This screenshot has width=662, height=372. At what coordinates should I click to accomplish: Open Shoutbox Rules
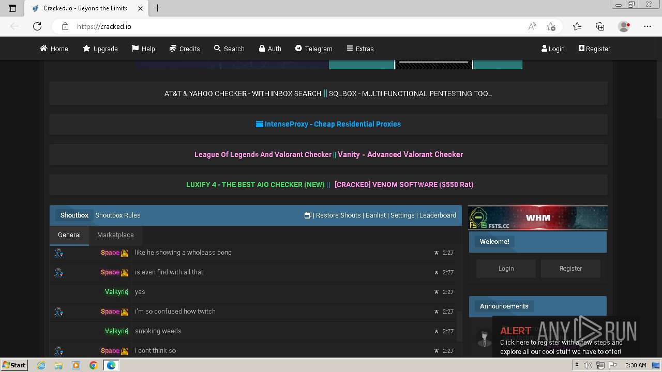click(x=118, y=215)
